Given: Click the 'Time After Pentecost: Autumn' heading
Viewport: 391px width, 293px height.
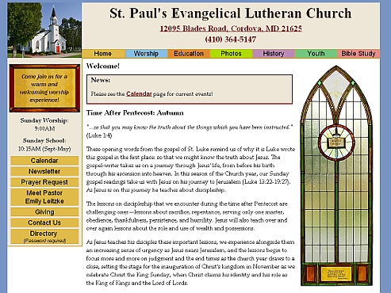Looking at the screenshot, I should 135,113.
